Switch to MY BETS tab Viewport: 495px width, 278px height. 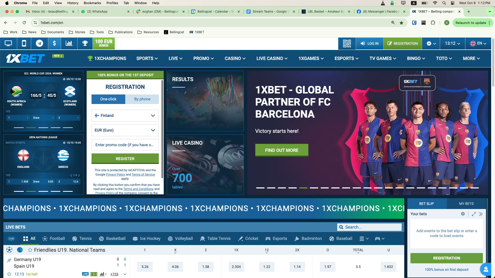coord(466,204)
